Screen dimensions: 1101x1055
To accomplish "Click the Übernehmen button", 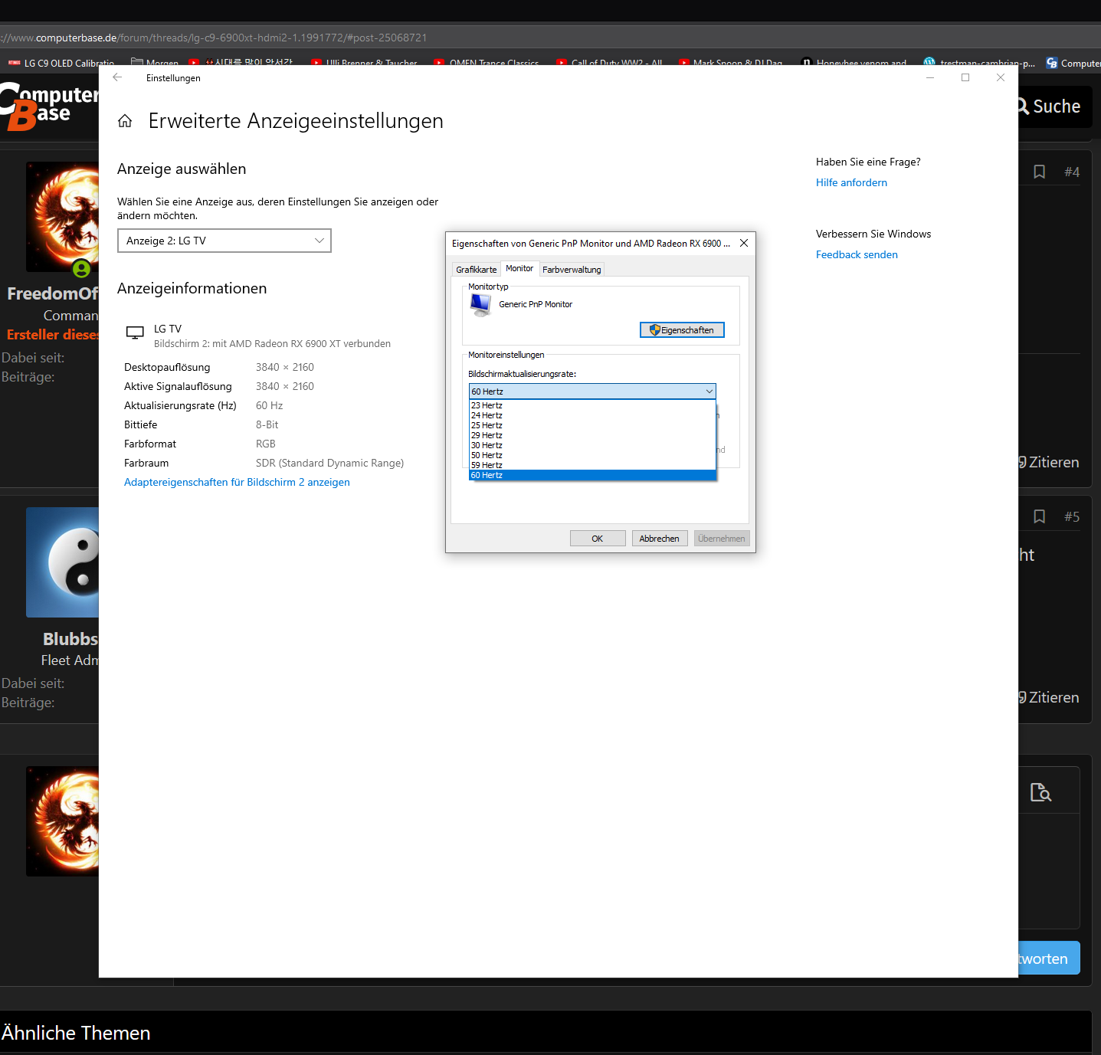I will coord(722,539).
